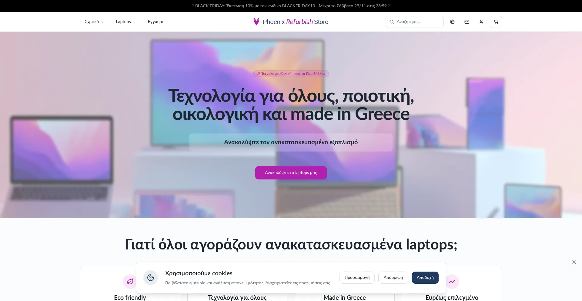Click the user account icon
This screenshot has height=301, width=582.
pyautogui.click(x=481, y=22)
